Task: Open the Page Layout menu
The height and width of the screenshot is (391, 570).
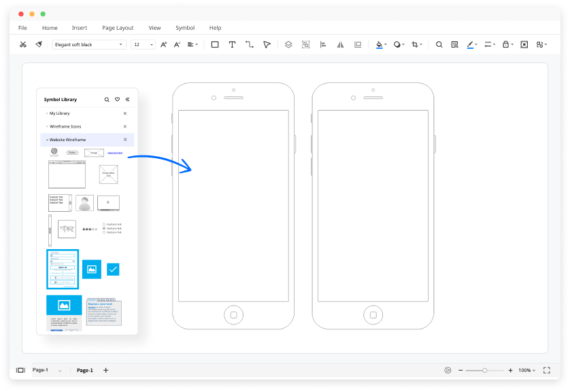Action: [118, 28]
